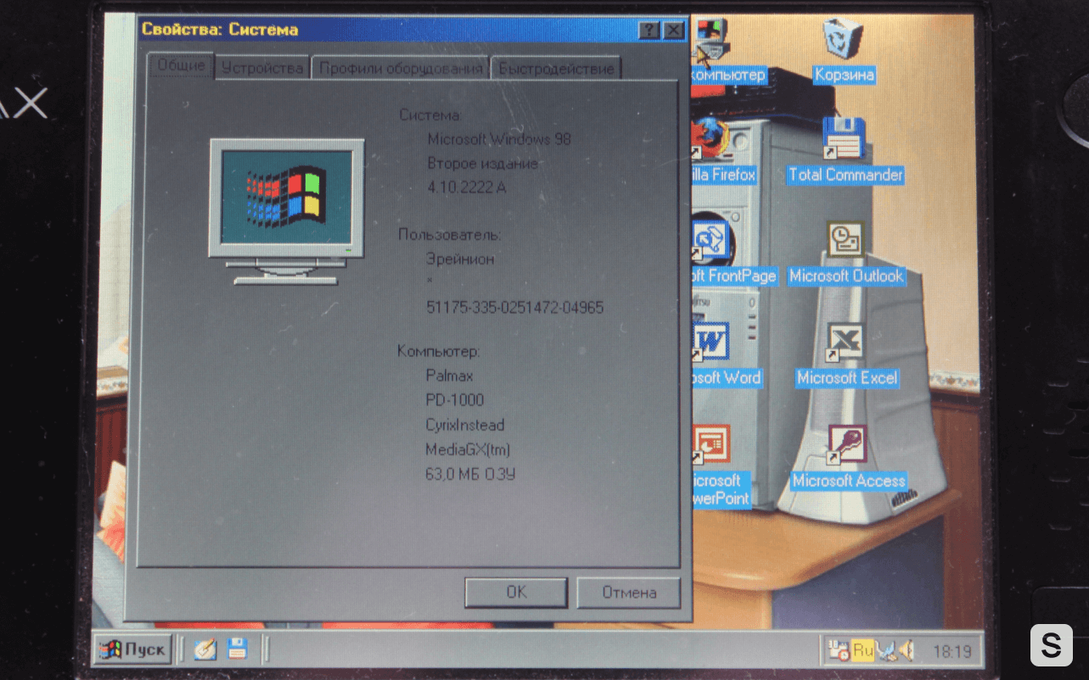This screenshot has height=680, width=1089.
Task: Open Total Commander desktop shortcut
Action: [x=844, y=140]
